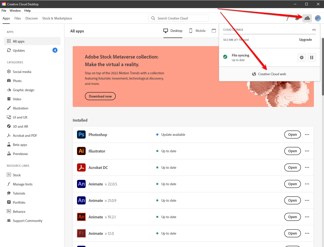
Task: Open more options for Animate v 19.2.1
Action: [307, 217]
